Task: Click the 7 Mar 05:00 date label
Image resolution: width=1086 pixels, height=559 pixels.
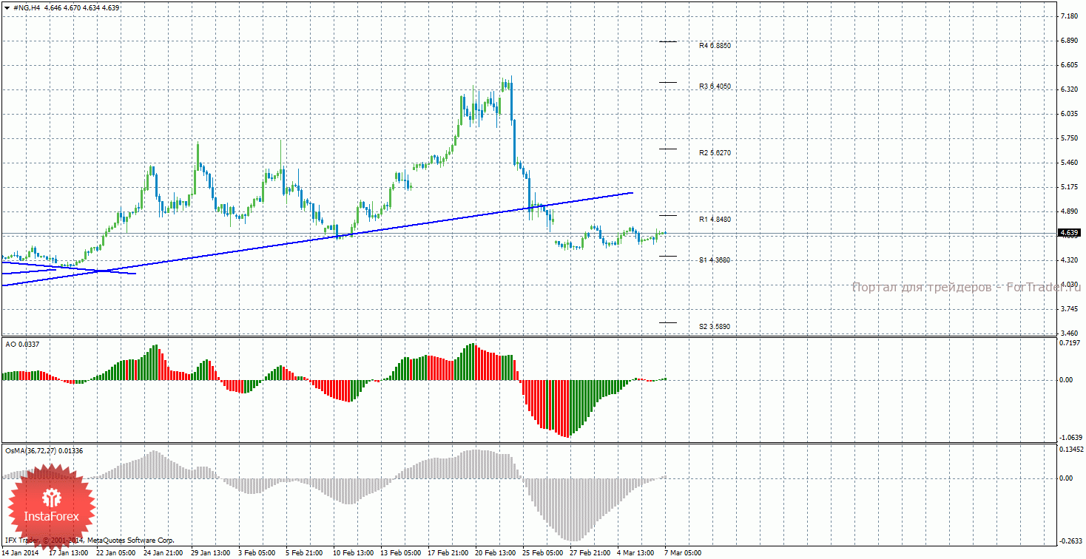Action: [682, 552]
